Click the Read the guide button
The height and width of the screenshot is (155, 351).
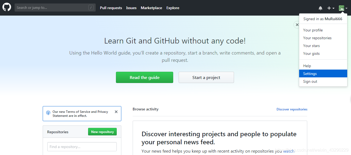pyautogui.click(x=145, y=77)
